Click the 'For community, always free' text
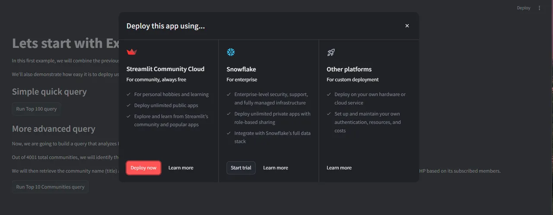 coord(156,79)
